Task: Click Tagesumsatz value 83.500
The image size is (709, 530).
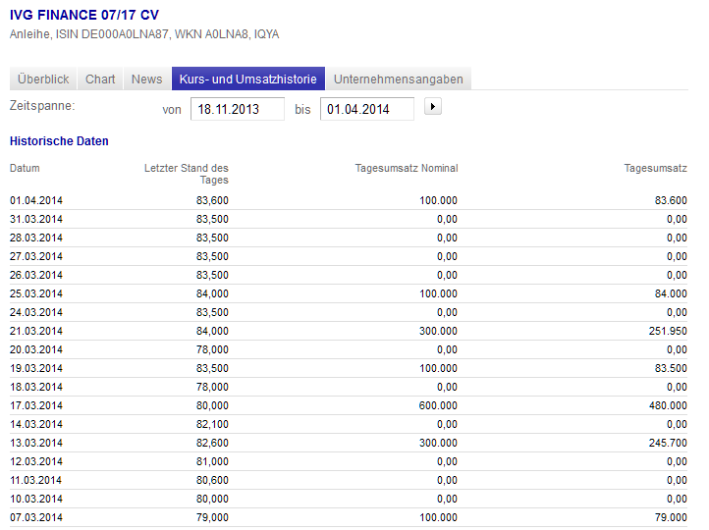Action: click(671, 368)
